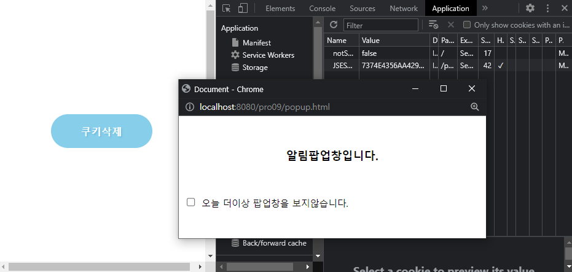
Task: Click the Manifest file icon
Action: 235,42
